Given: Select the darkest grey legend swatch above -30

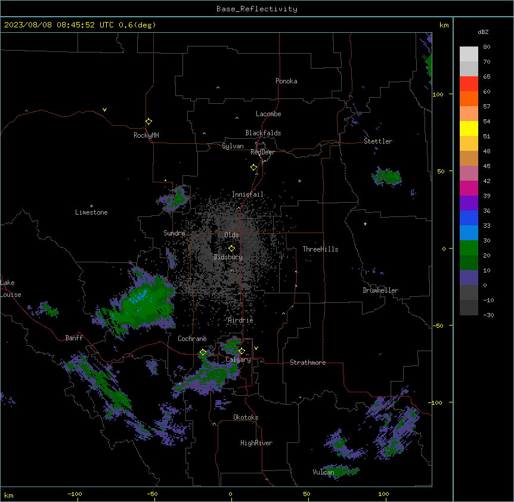Looking at the screenshot, I should point(469,308).
